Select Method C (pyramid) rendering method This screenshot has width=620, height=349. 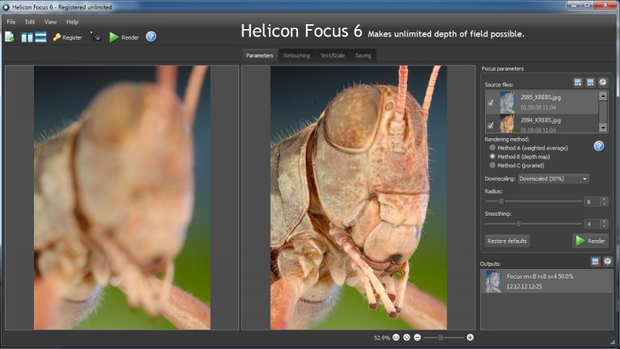(x=492, y=165)
